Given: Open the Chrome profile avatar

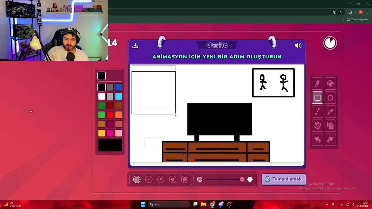Looking at the screenshot, I should (x=361, y=12).
